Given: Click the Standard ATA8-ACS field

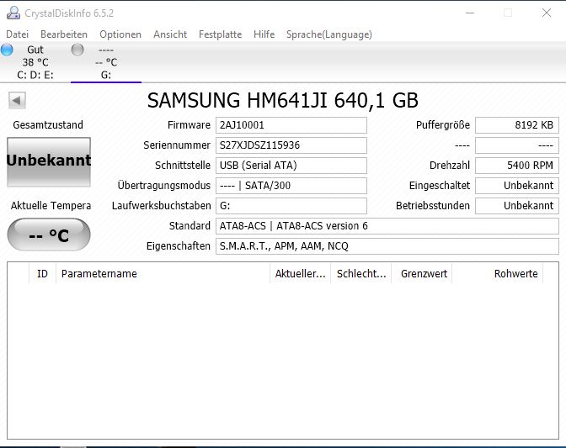Looking at the screenshot, I should 387,226.
